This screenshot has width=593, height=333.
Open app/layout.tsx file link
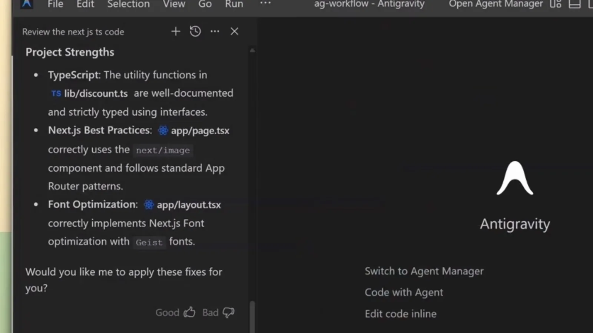tap(189, 205)
